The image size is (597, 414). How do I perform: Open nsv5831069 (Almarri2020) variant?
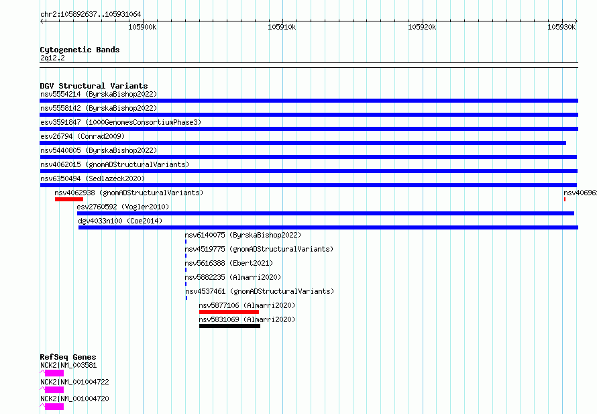(247, 319)
